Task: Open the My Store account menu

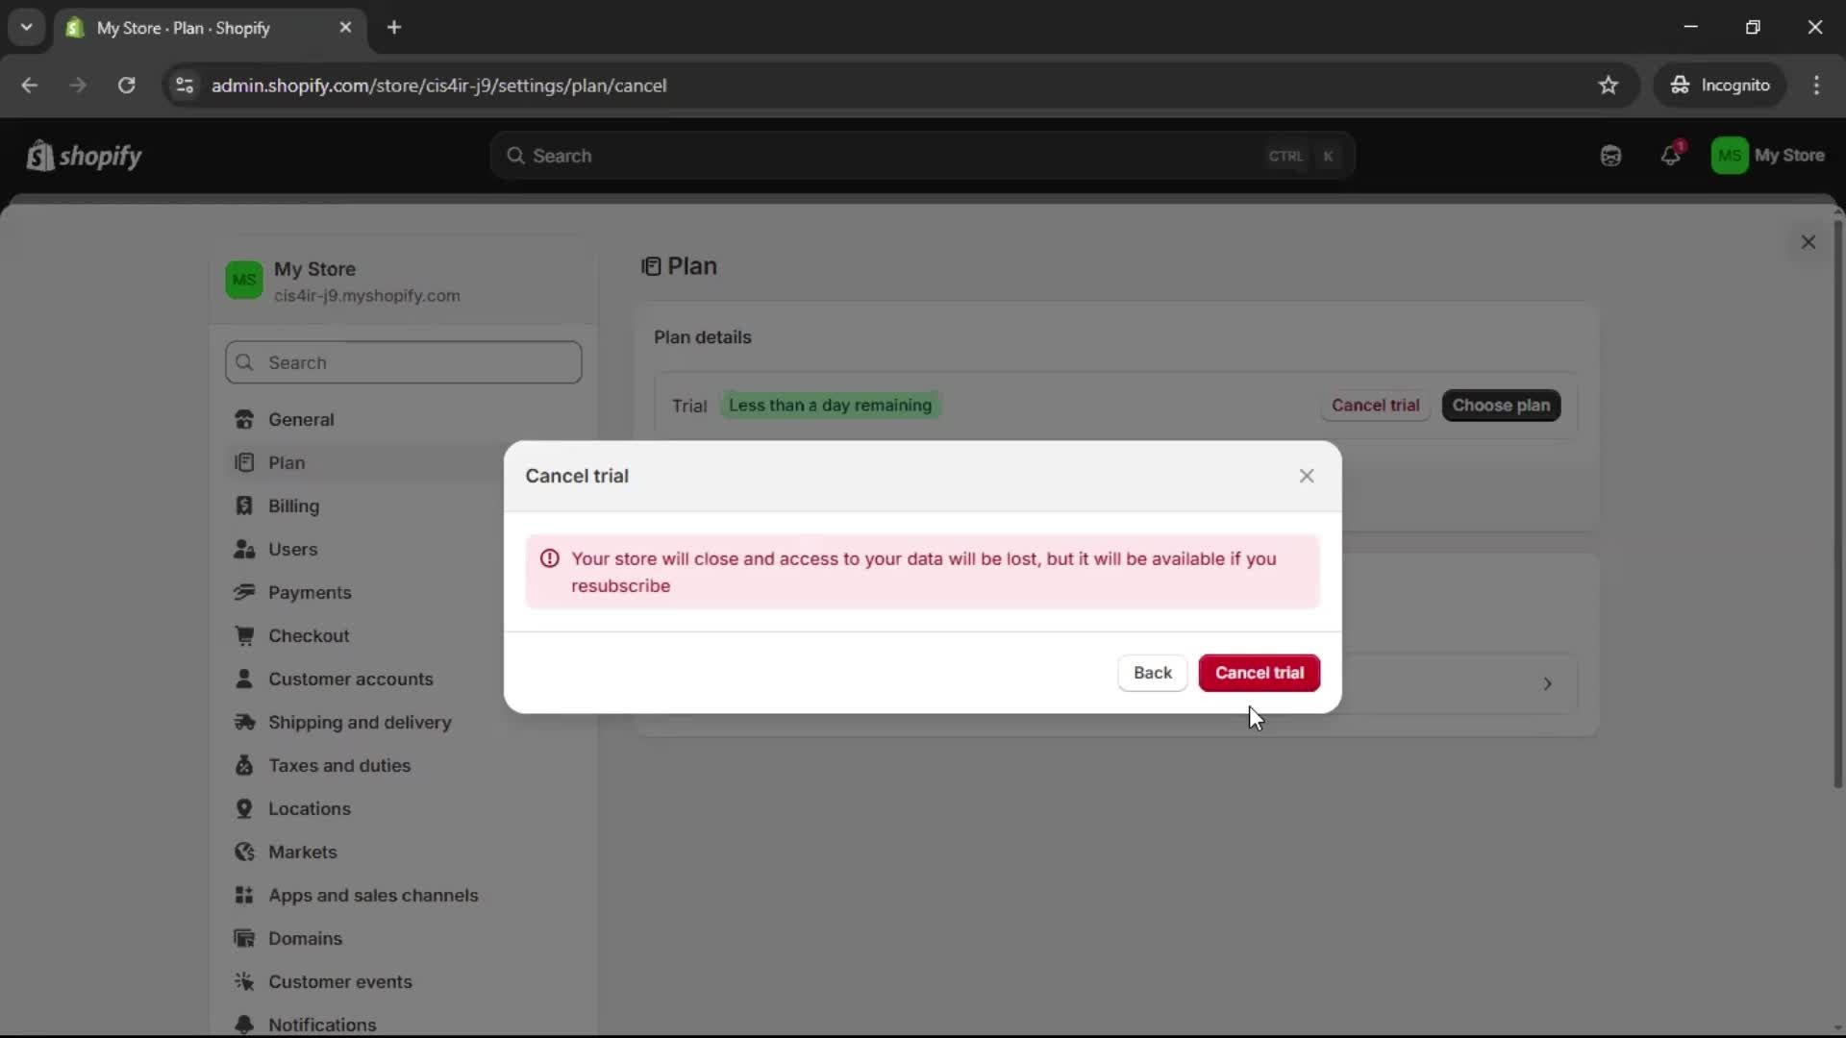Action: click(1767, 156)
